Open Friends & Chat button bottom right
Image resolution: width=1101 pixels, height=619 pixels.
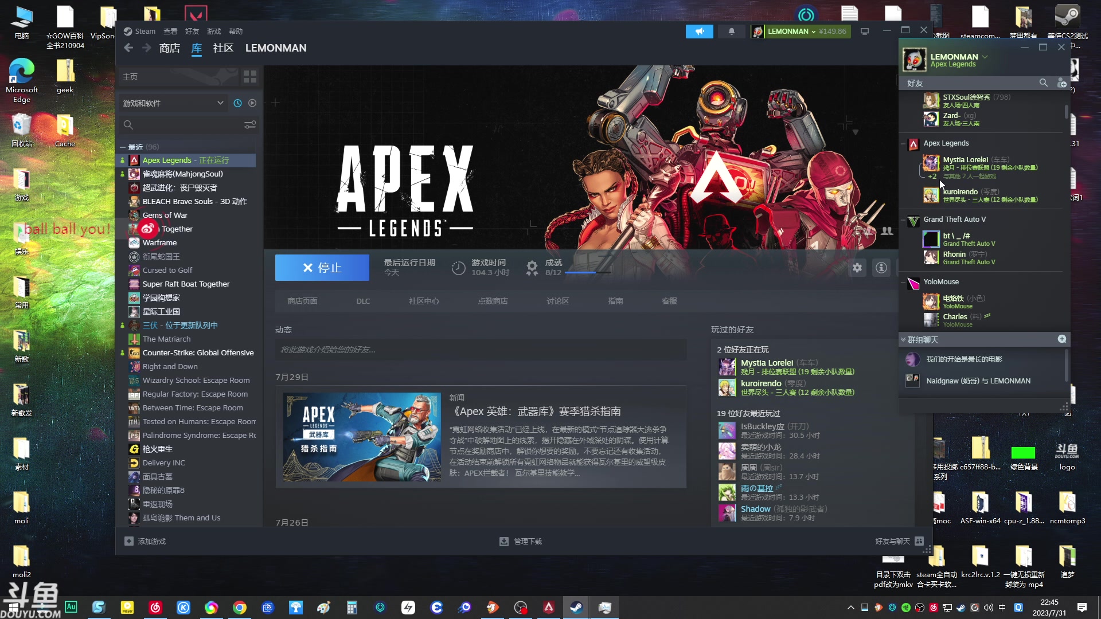tap(899, 541)
